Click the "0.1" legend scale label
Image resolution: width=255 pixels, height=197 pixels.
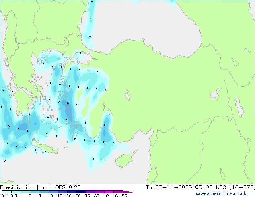4,195
